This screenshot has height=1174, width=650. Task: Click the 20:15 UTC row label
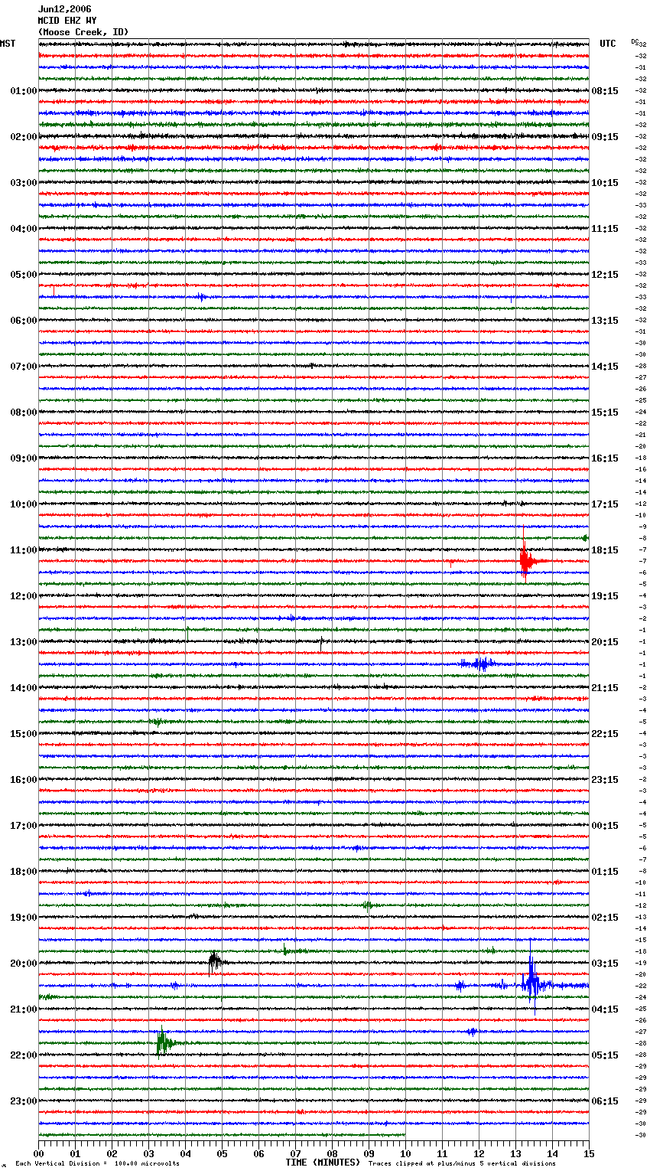[605, 642]
